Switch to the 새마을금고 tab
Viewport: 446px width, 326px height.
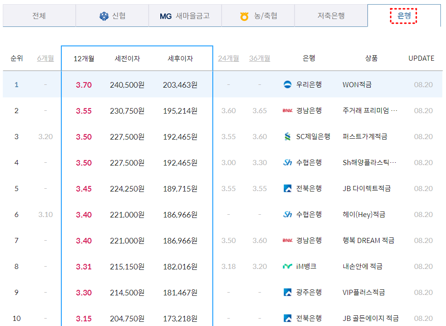pos(185,16)
